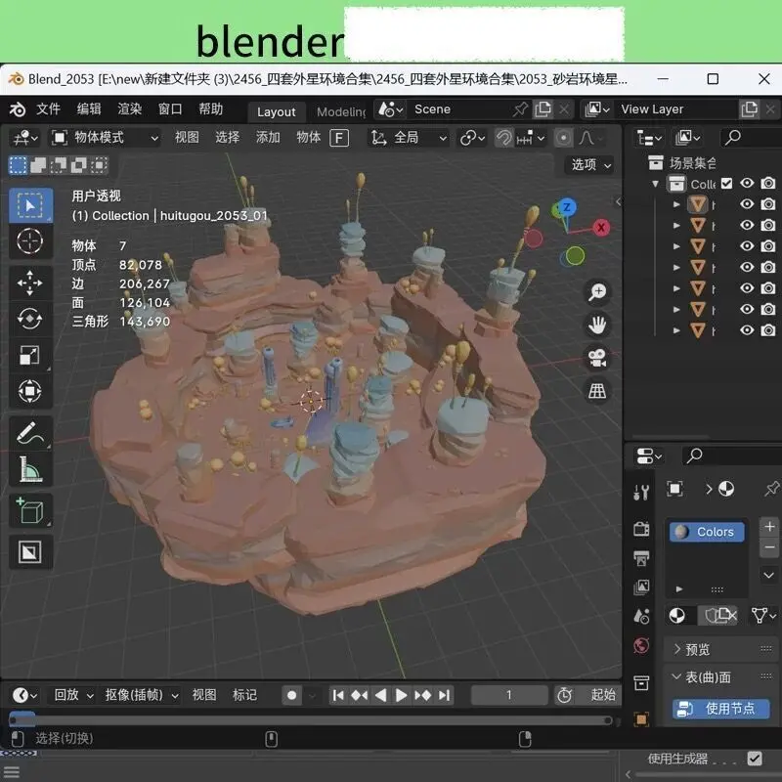
Task: Select the Annotate pencil tool
Action: coord(30,433)
